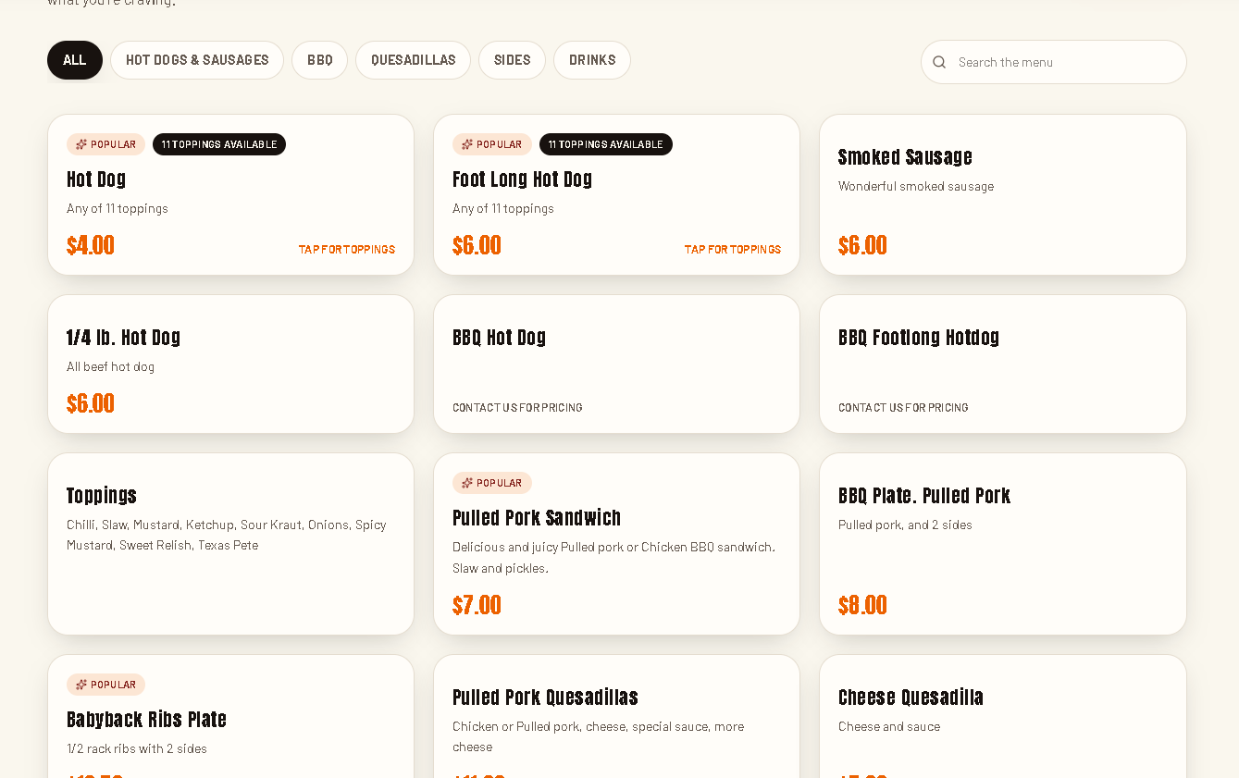Click the Cheese and sauce description
This screenshot has height=778, width=1239.
pos(889,727)
